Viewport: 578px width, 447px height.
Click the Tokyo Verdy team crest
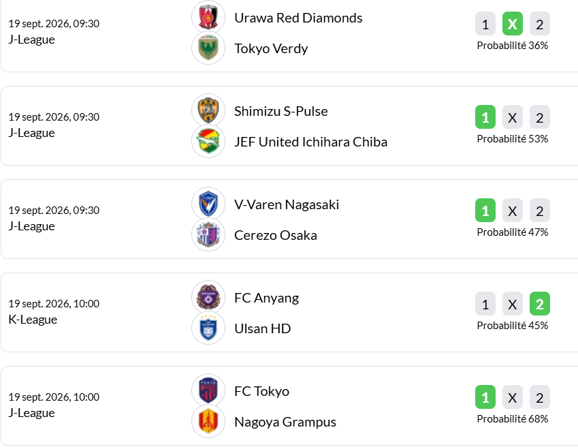coord(208,48)
